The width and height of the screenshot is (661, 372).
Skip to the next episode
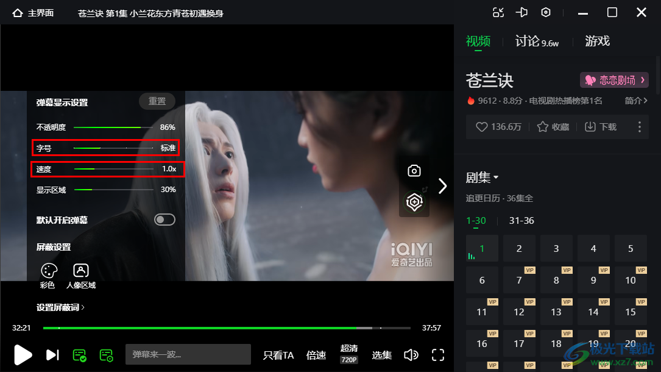click(x=52, y=355)
